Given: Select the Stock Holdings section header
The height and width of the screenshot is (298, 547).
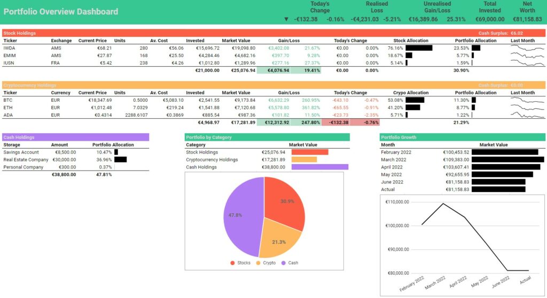Looking at the screenshot, I should [x=20, y=33].
